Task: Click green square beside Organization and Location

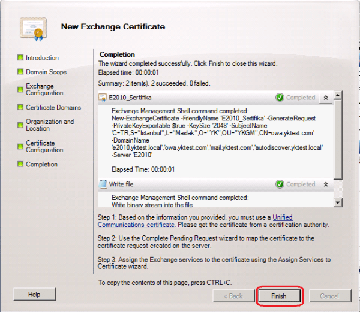Action: pyautogui.click(x=20, y=125)
